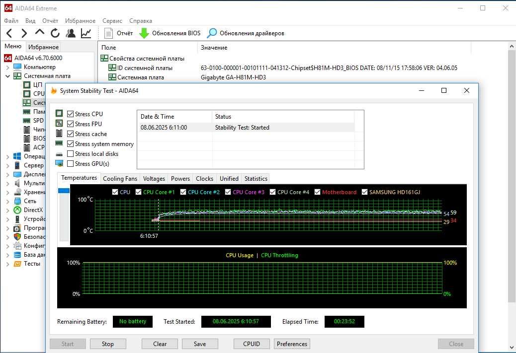Screen dimensions: 516x353
Task: Click the Clear button
Action: 160,344
